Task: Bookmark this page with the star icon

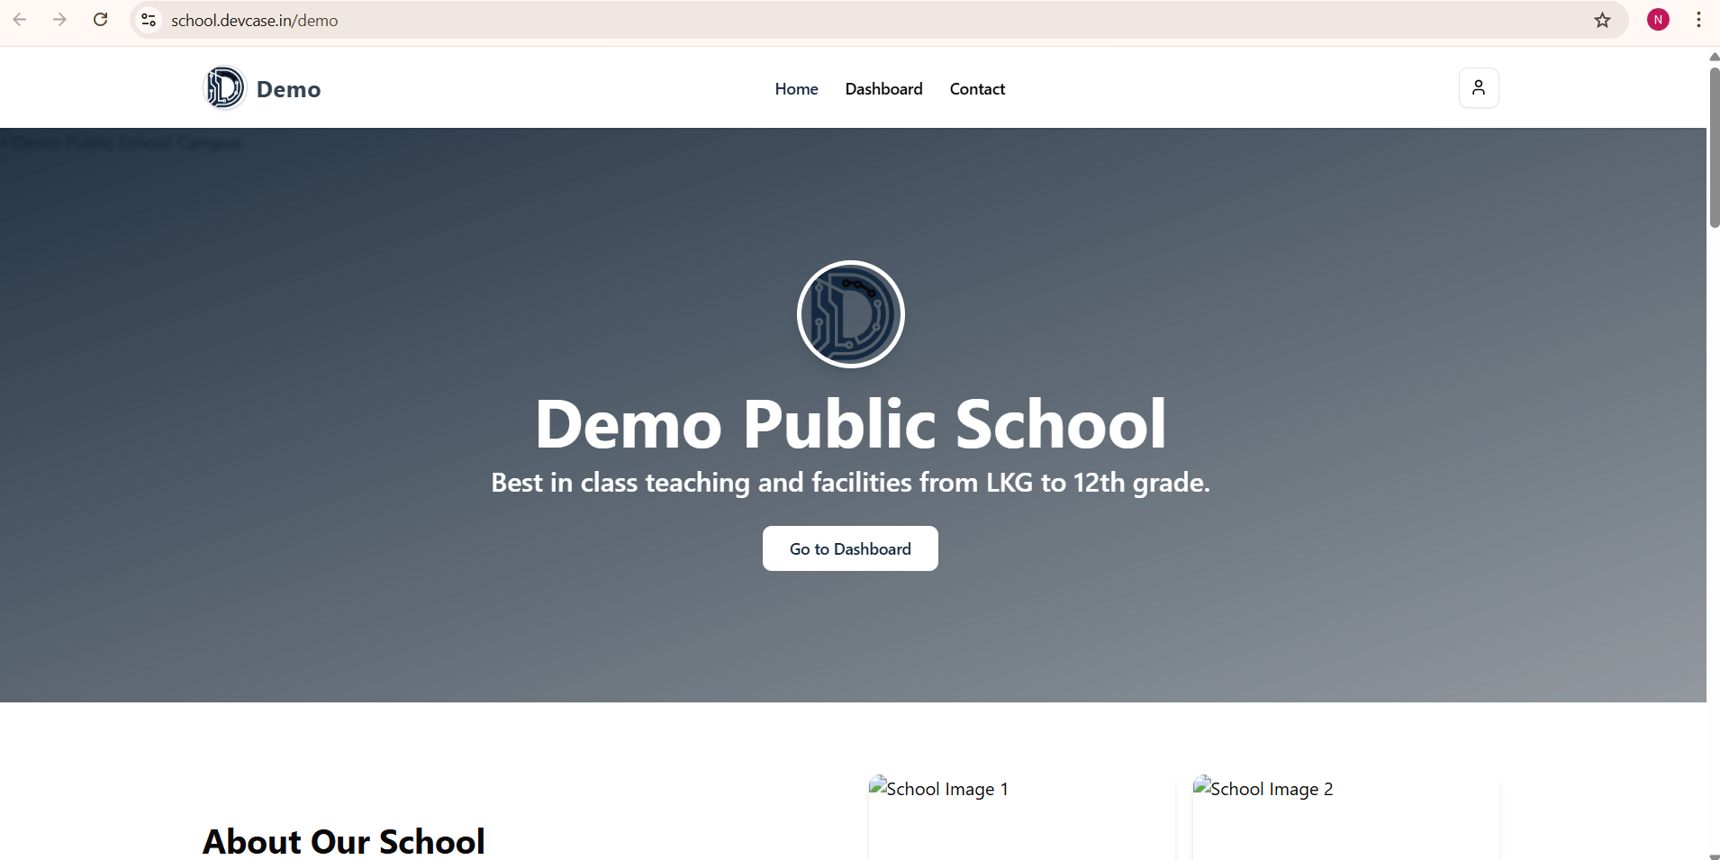Action: [x=1602, y=20]
